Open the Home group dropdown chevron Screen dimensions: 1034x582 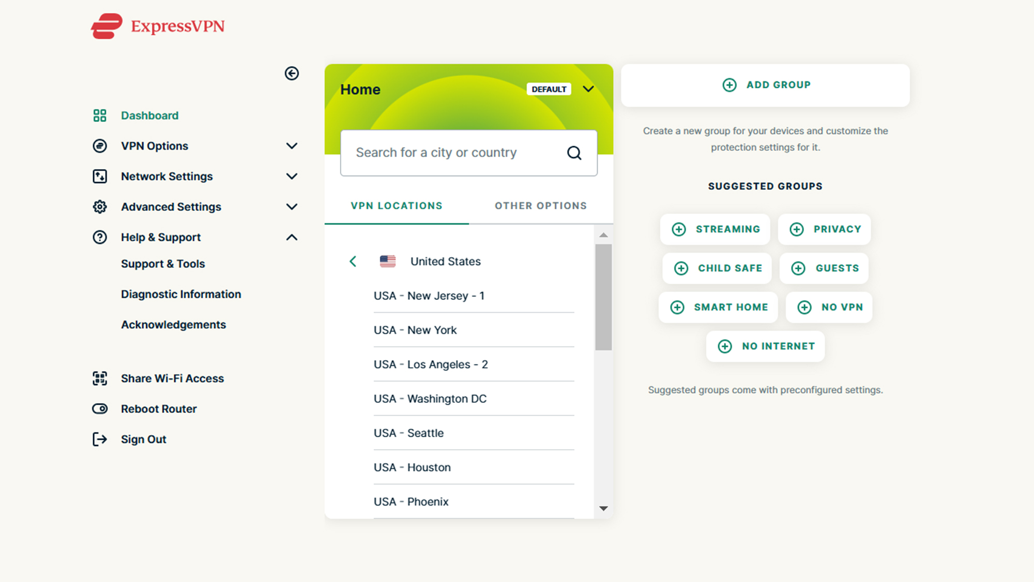click(x=588, y=89)
